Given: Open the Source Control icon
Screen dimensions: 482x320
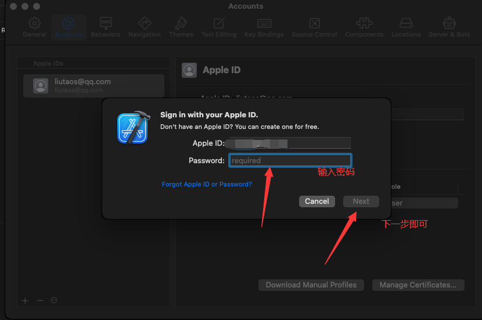Looking at the screenshot, I should coord(315,23).
